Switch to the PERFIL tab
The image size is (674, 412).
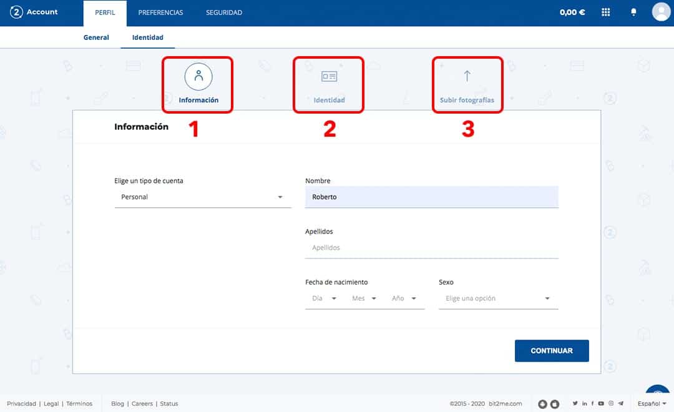pos(105,13)
